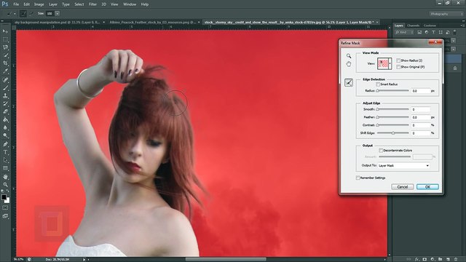466x262 pixels.
Task: Reset default foreground and background colors
Action: [x=3, y=191]
